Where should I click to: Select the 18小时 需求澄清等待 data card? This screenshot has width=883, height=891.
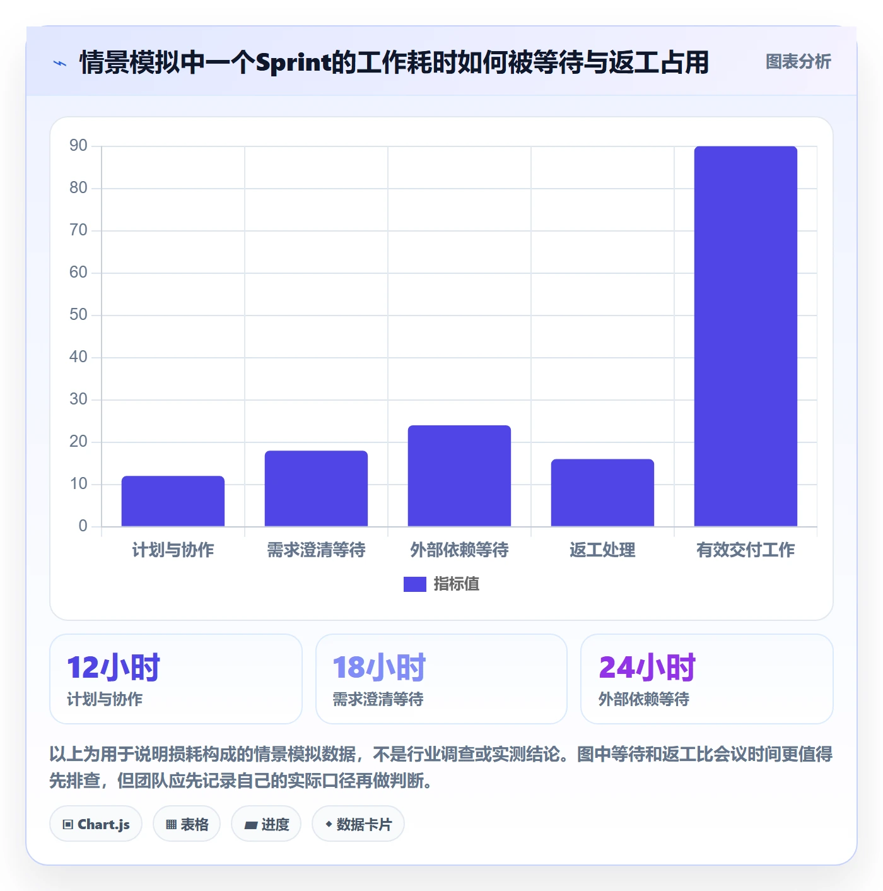[441, 679]
